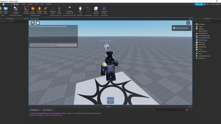Expand the StarterPack tree node
This screenshot has width=221, height=124.
pos(194,44)
